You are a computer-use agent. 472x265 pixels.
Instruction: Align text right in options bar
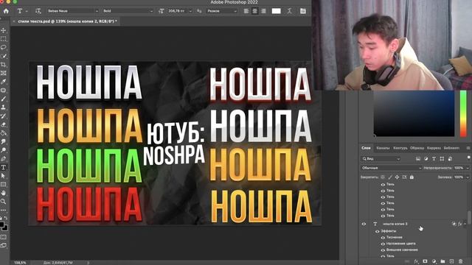(x=263, y=11)
